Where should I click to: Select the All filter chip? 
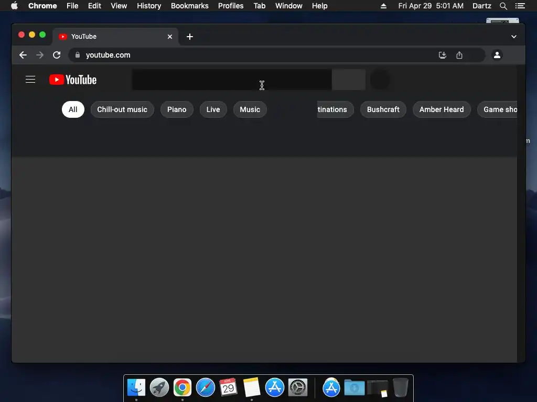(x=73, y=109)
